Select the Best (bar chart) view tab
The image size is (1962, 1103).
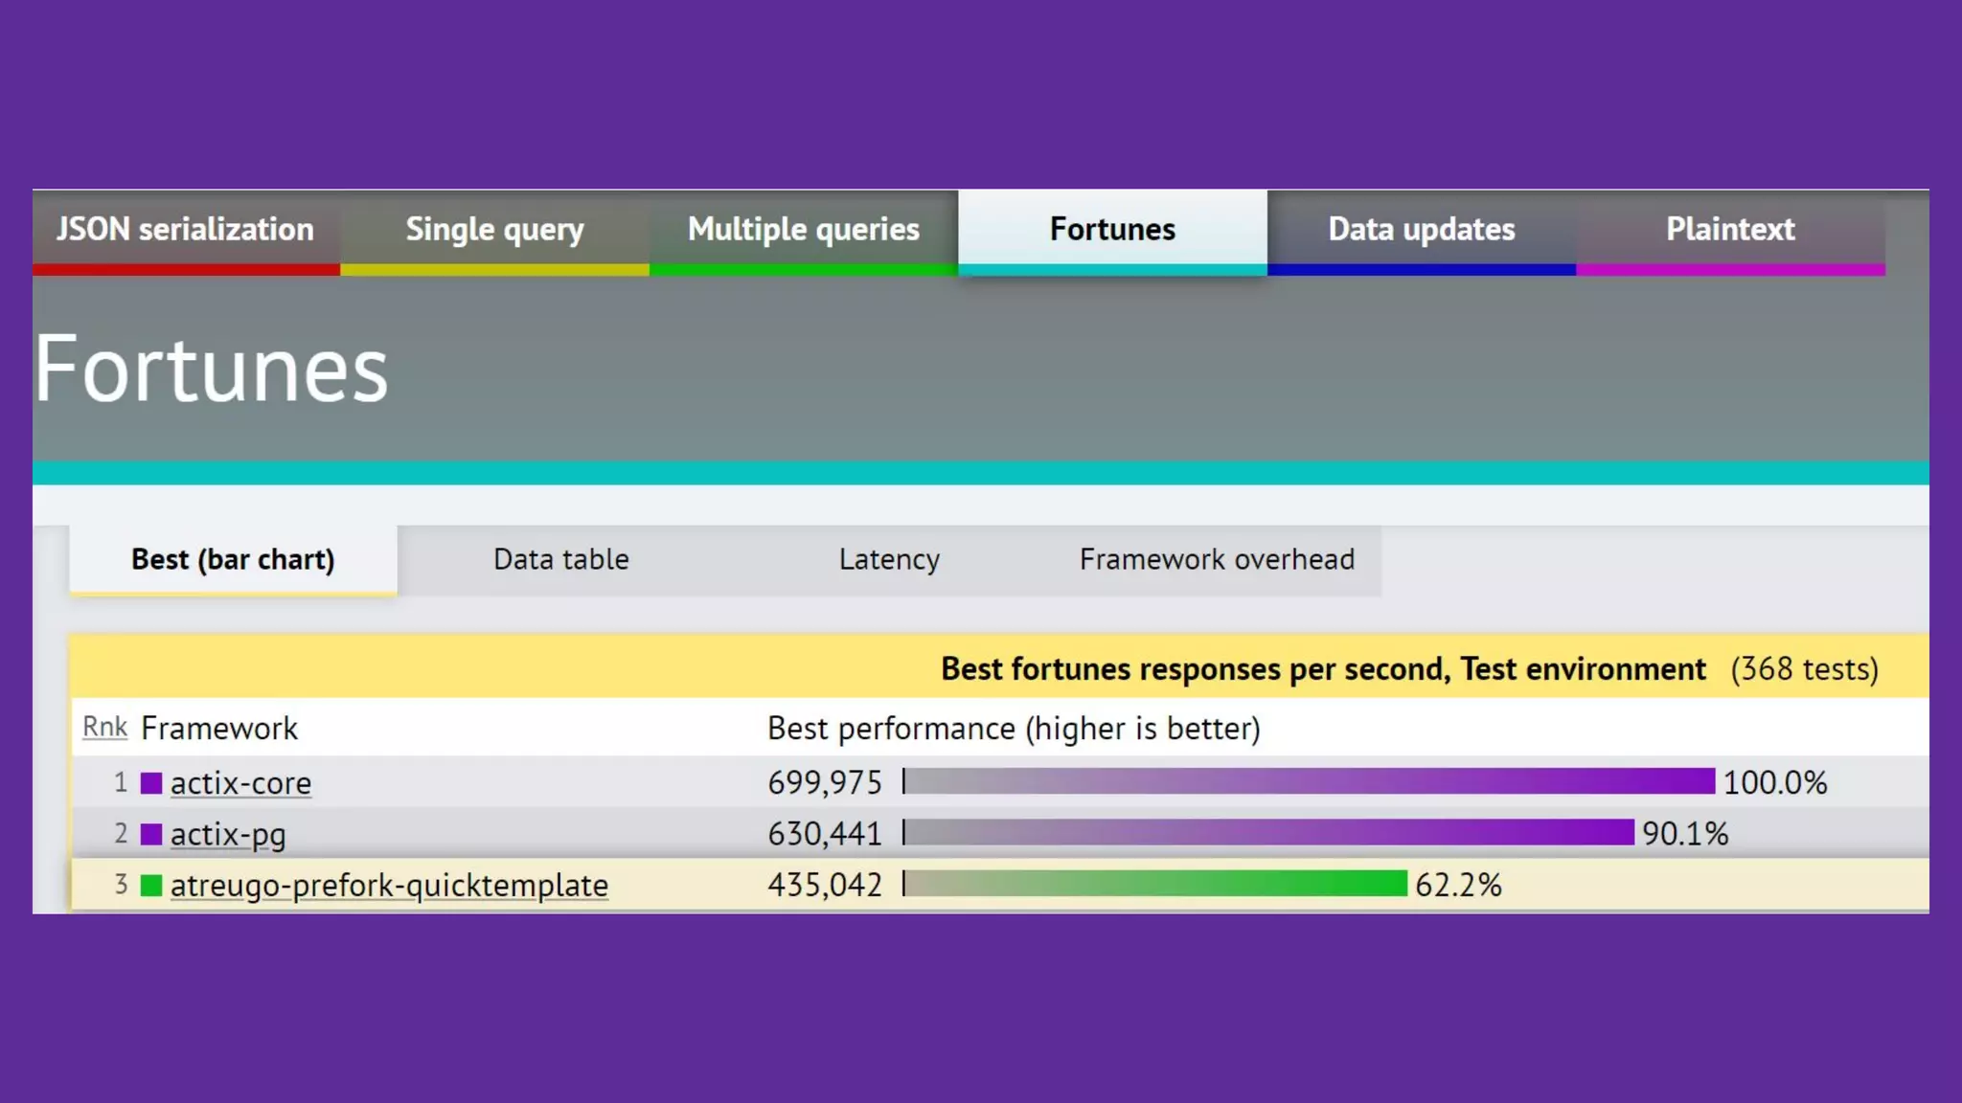click(233, 559)
